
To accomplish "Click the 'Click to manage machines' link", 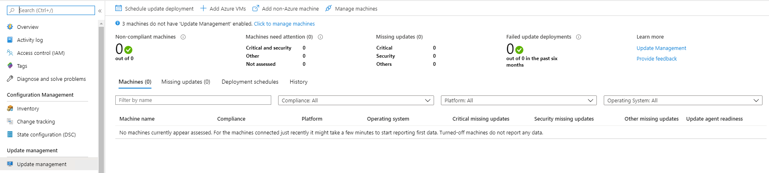I will click(284, 24).
